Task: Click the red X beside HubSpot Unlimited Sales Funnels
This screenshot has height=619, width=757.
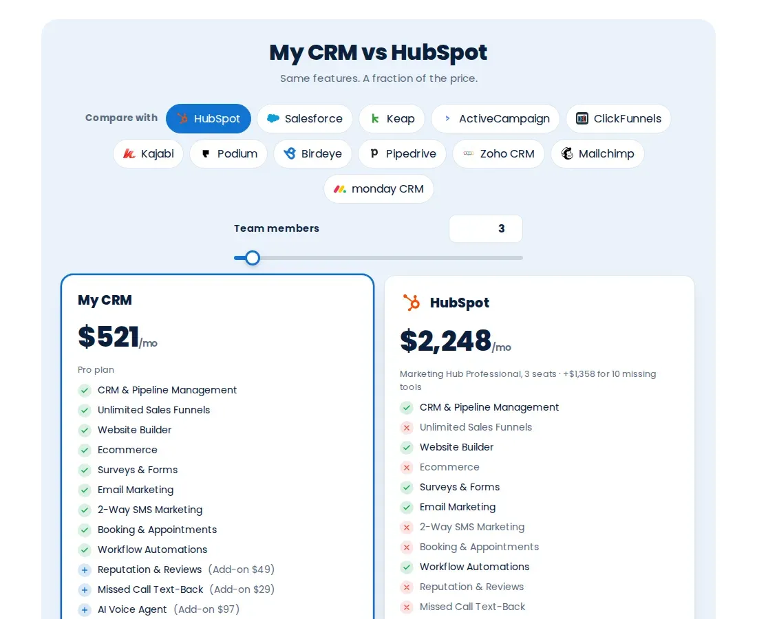Action: [407, 428]
